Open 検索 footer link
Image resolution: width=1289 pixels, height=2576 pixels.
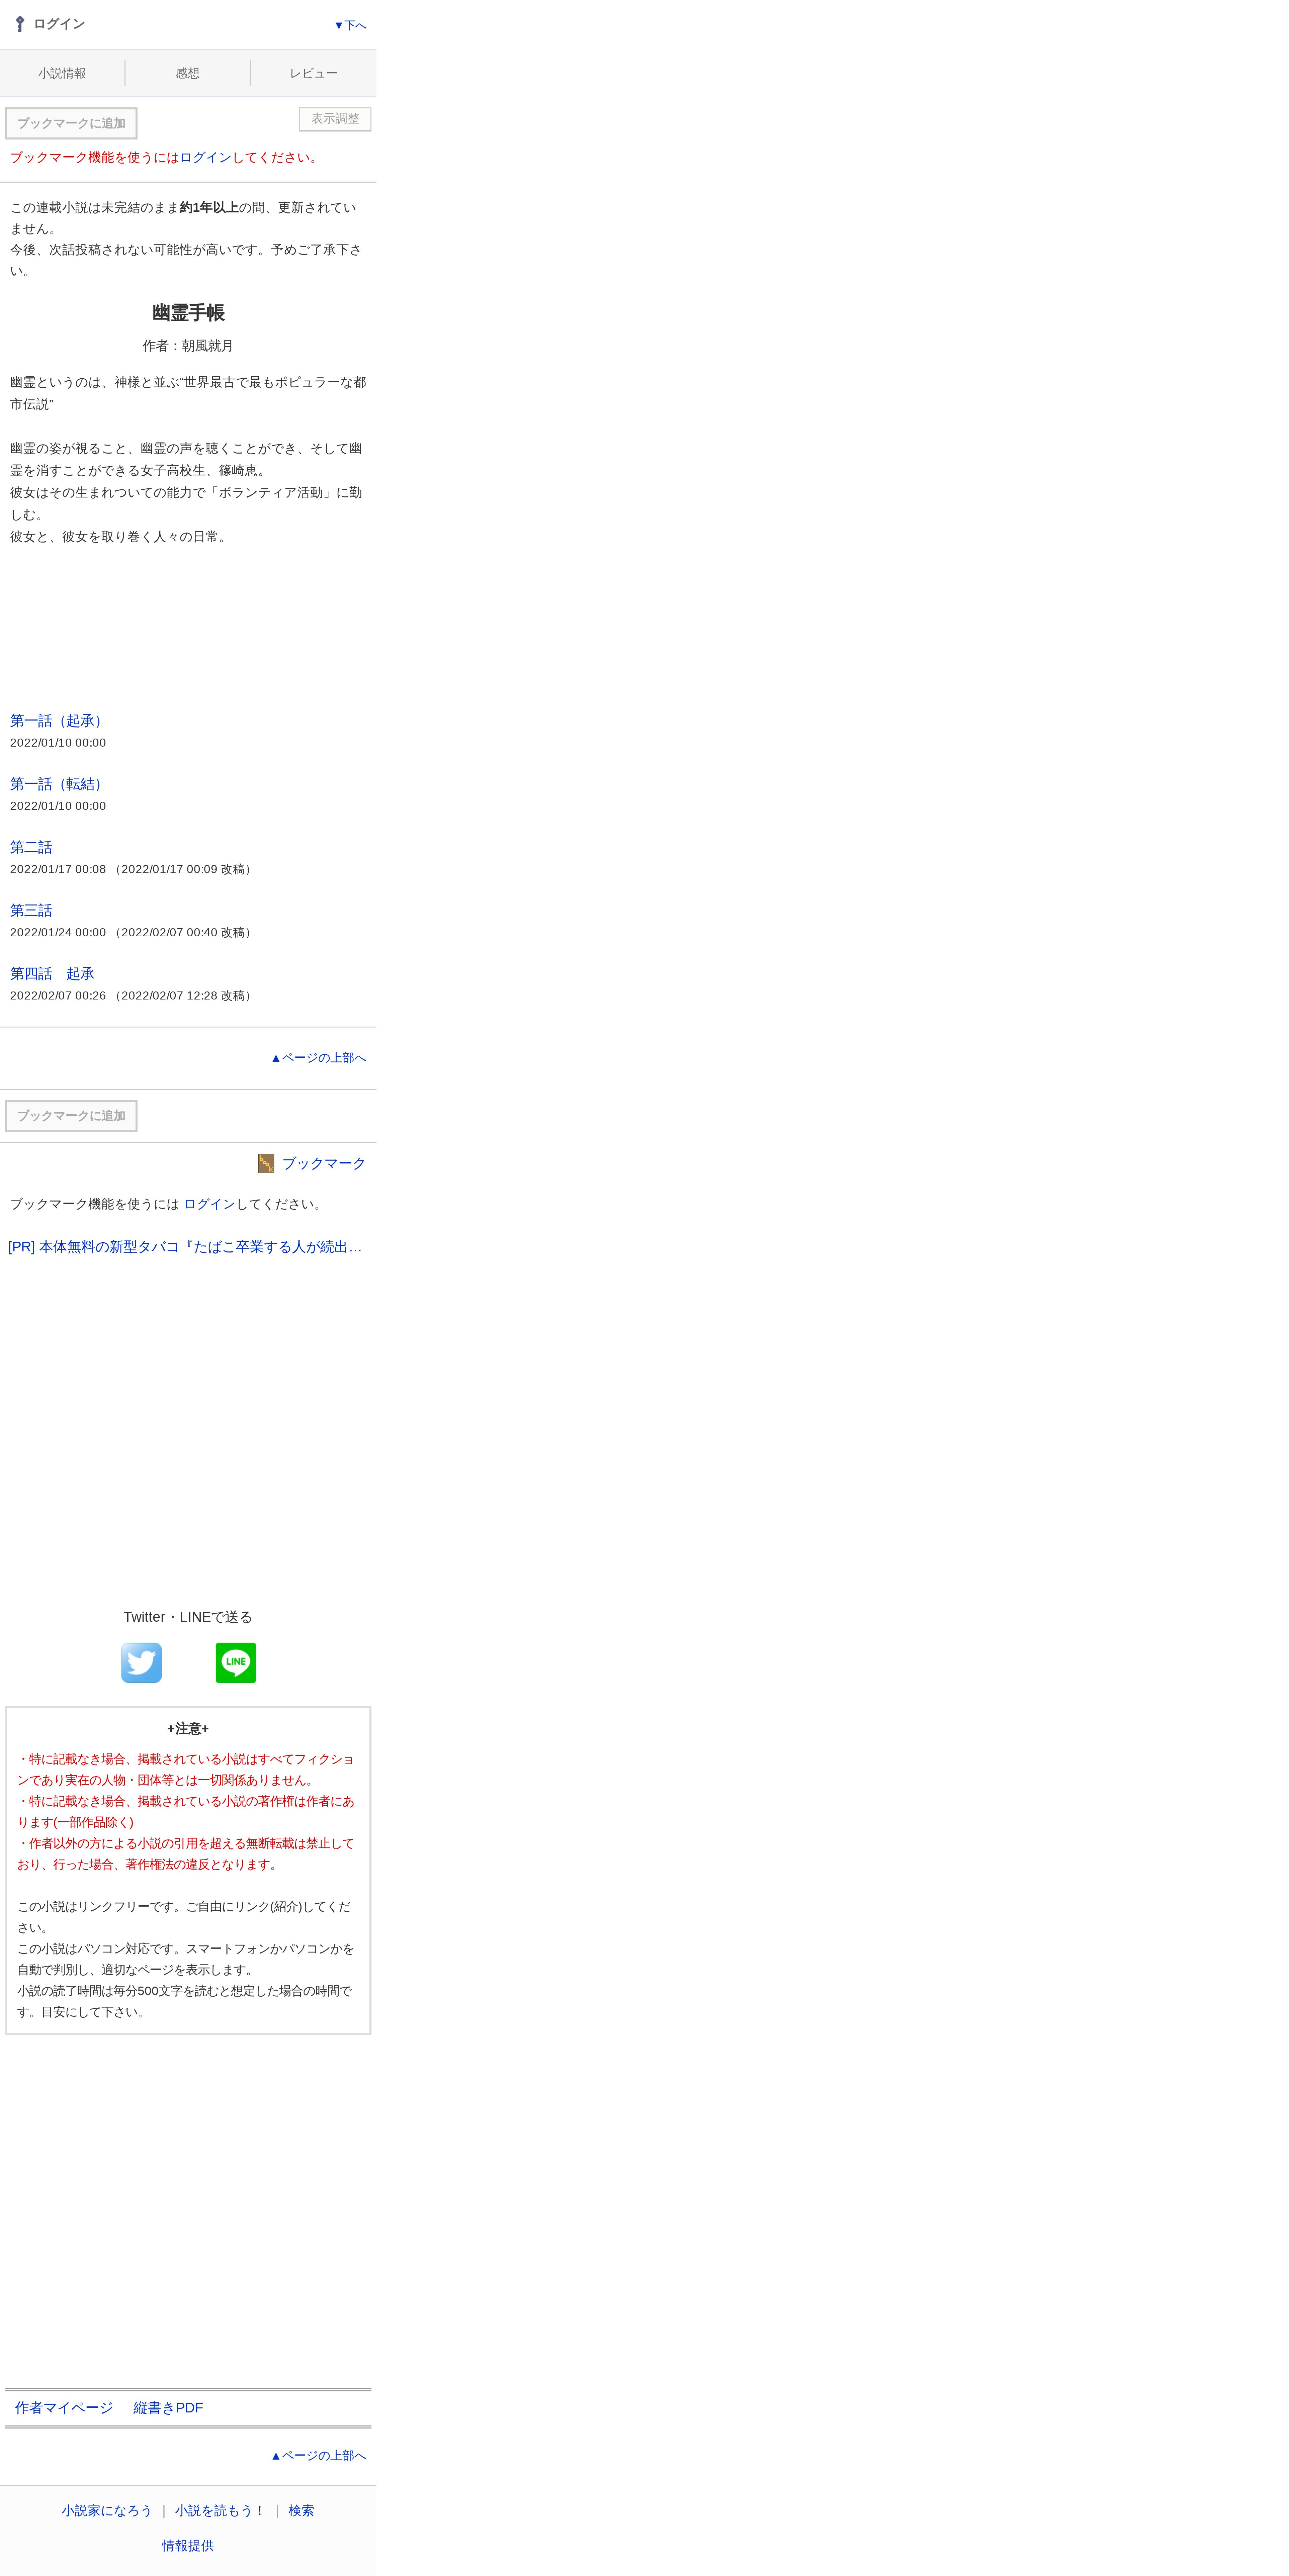pyautogui.click(x=301, y=2511)
